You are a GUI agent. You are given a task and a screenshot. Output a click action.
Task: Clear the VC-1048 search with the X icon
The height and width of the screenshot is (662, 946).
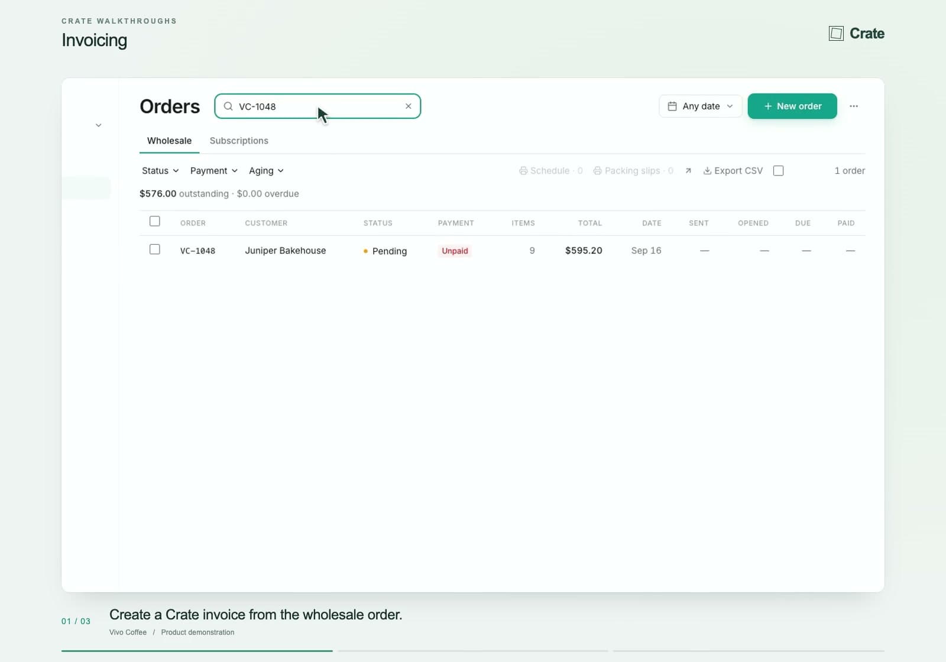coord(408,106)
